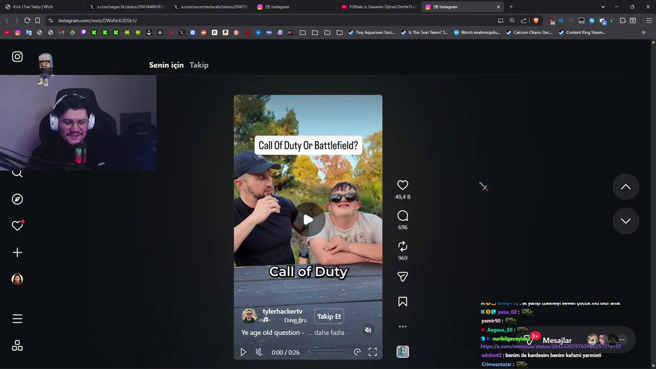Screen dimensions: 656x369
Task: Open the tab search dropdown arrow
Action: coord(603,7)
